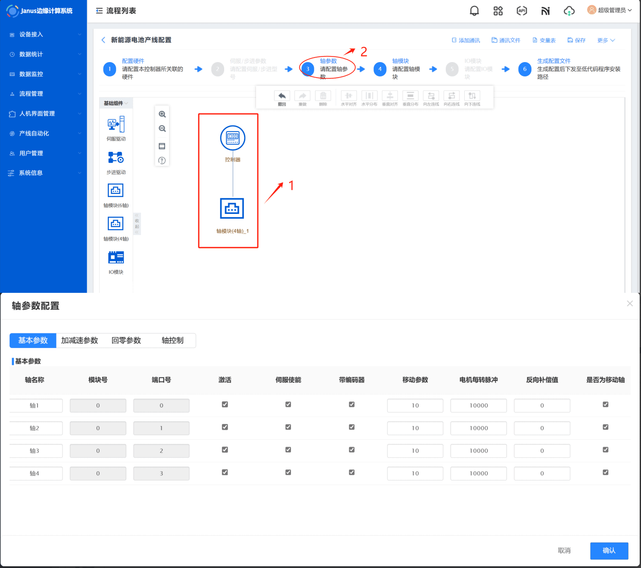The width and height of the screenshot is (641, 568).
Task: Click the cloud upload icon in header
Action: [x=569, y=11]
